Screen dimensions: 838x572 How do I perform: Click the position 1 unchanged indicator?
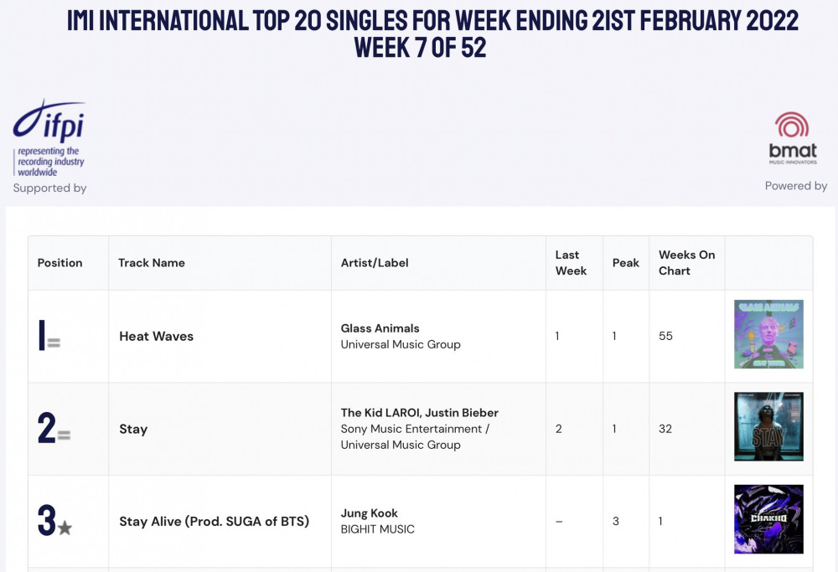coord(54,343)
